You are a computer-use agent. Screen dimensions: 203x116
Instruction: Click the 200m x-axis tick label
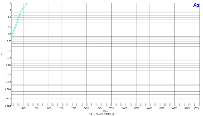[137, 108]
